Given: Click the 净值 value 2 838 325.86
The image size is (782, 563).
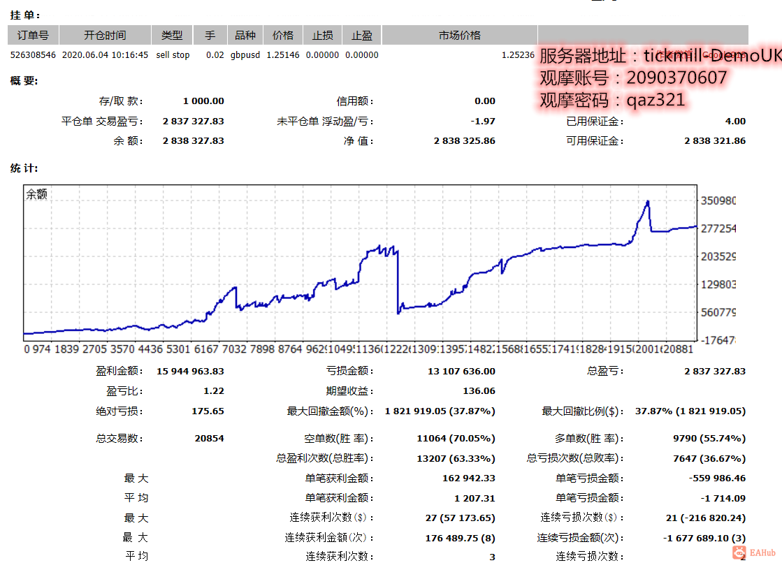Looking at the screenshot, I should [x=464, y=140].
